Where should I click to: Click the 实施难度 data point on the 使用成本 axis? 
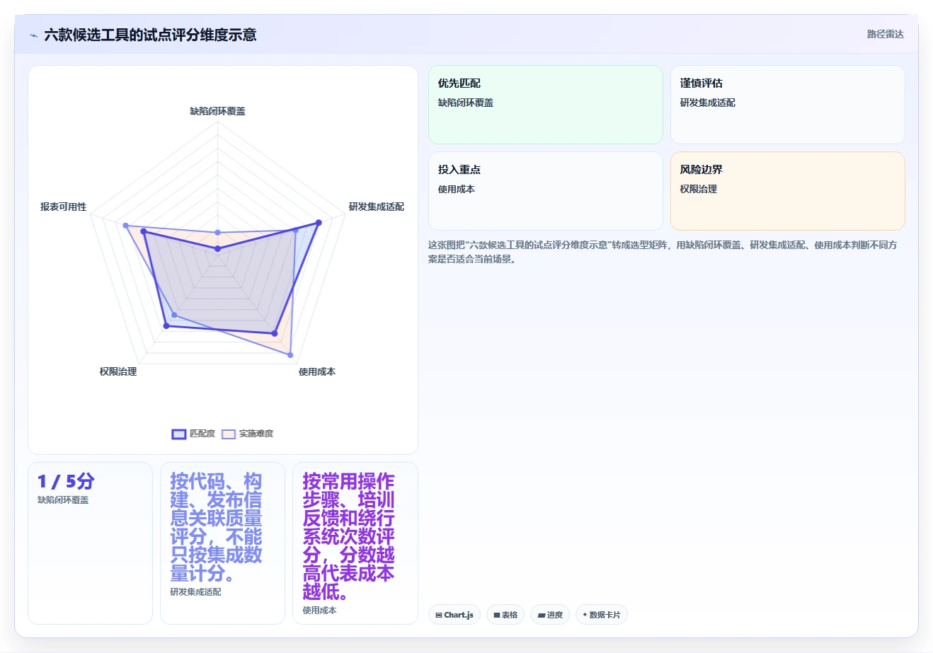290,354
